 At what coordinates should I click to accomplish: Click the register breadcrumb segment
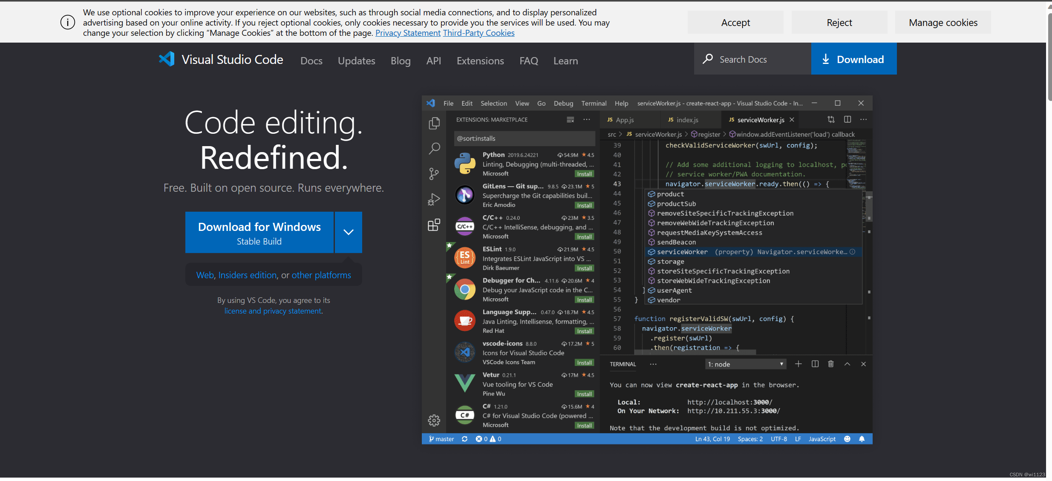pos(706,135)
